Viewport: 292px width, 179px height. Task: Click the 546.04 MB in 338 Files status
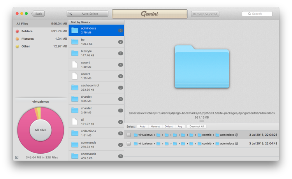click(42, 158)
